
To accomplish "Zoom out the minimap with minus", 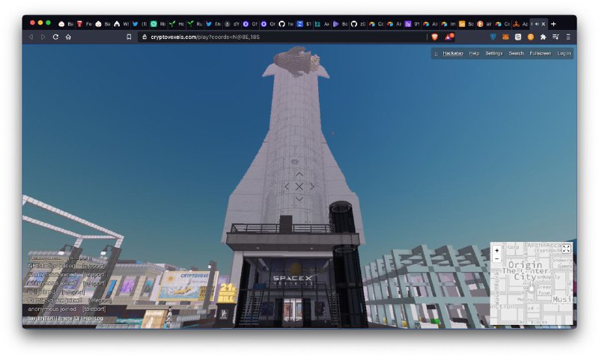I will click(x=496, y=258).
